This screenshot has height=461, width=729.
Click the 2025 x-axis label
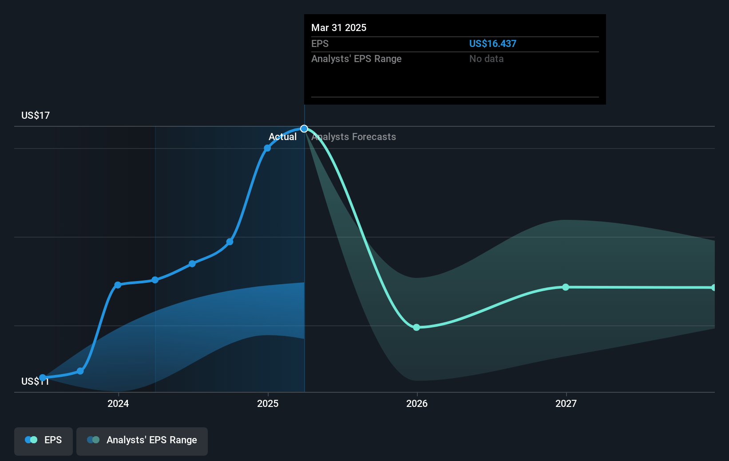click(x=268, y=403)
